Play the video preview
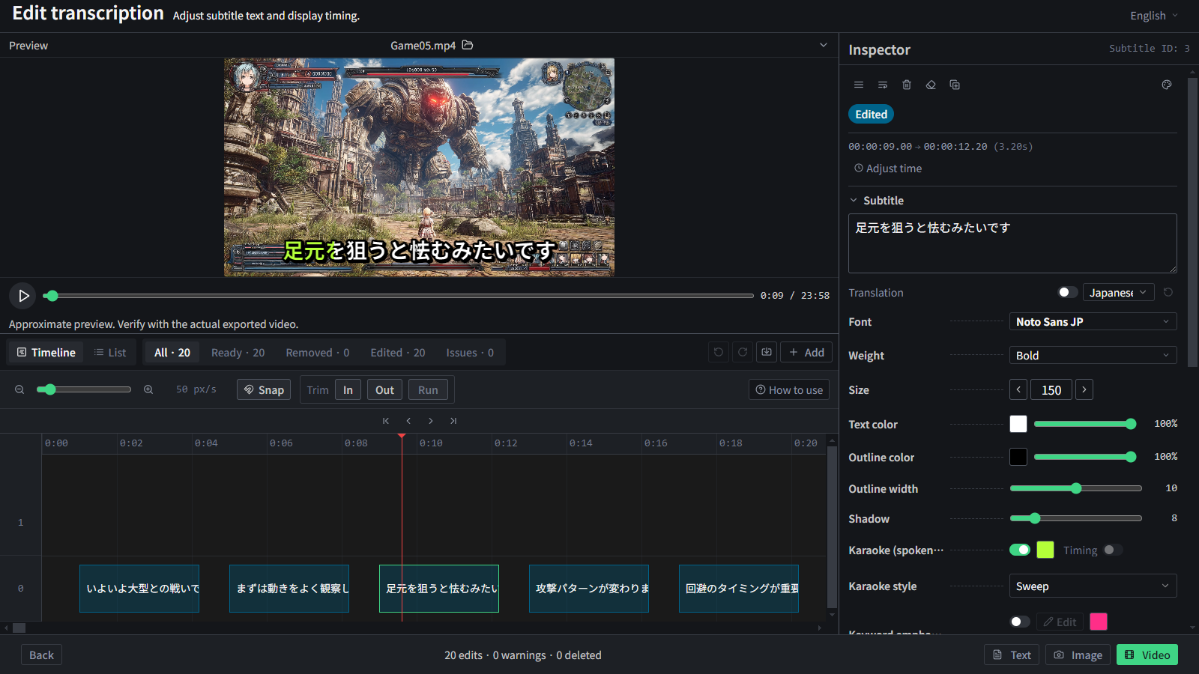Image resolution: width=1199 pixels, height=674 pixels. click(23, 296)
